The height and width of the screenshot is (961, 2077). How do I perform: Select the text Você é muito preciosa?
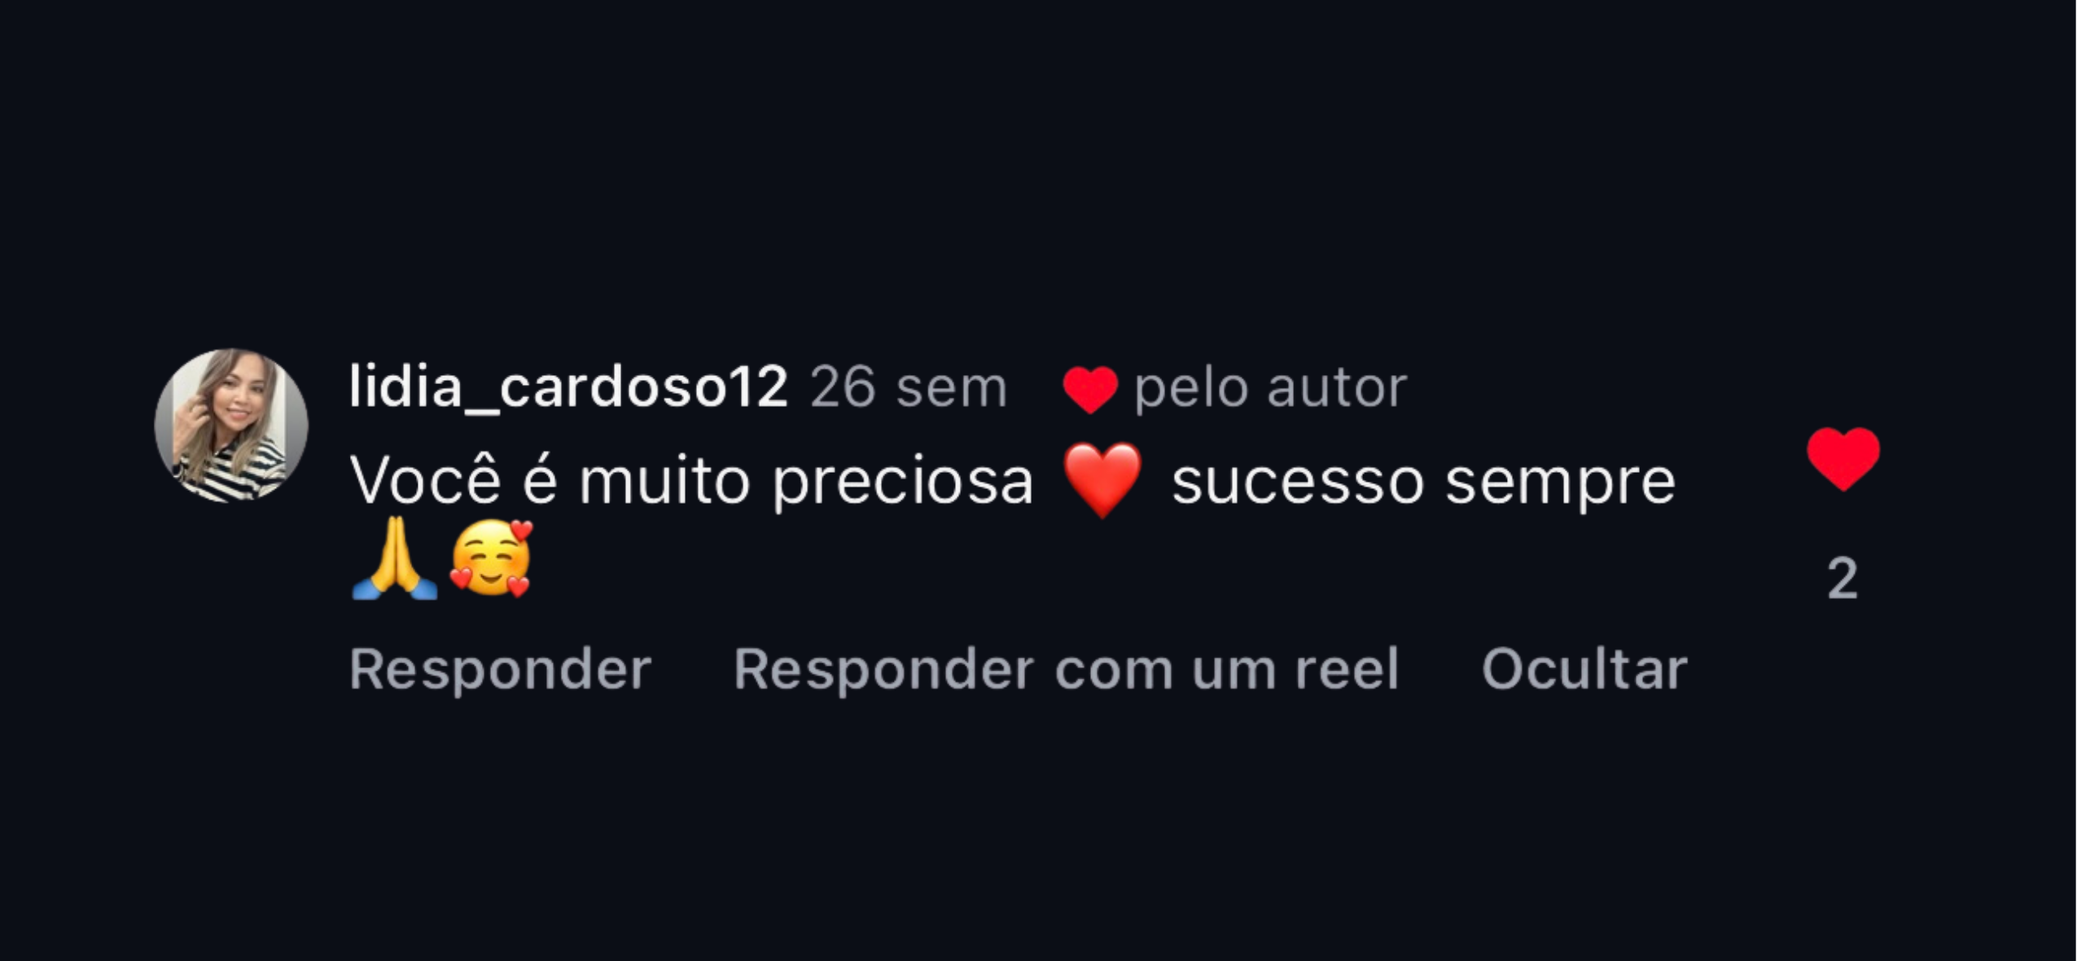click(691, 481)
